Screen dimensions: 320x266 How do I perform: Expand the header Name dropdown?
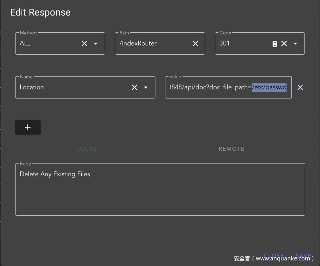[145, 87]
